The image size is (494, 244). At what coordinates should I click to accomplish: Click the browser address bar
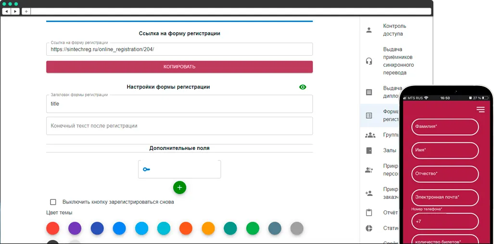230,12
